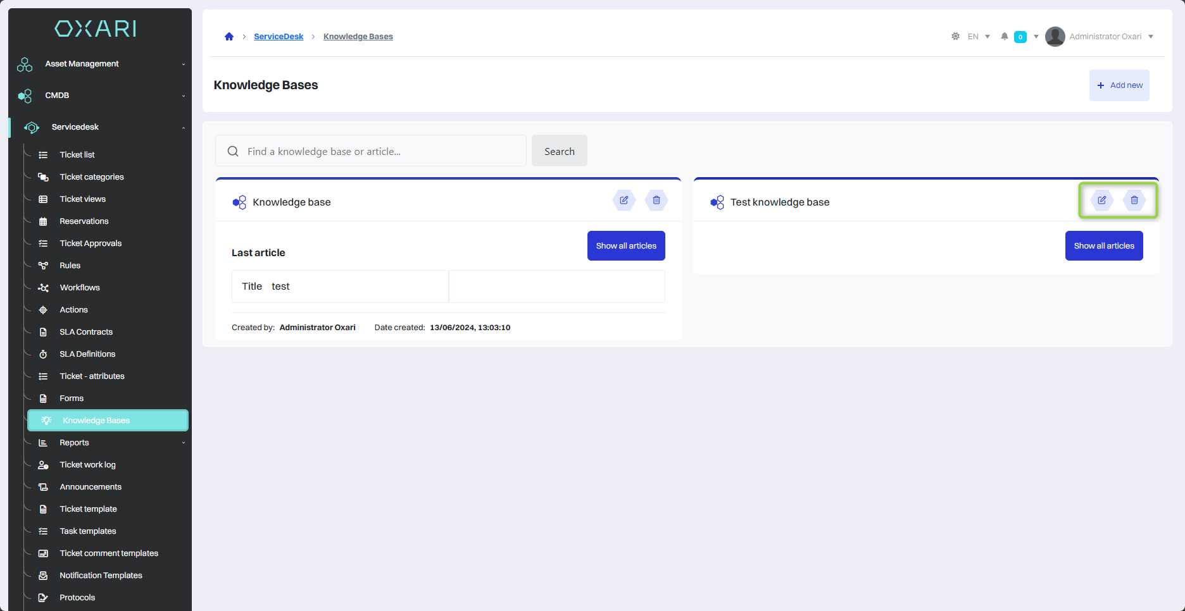Click the 'Add new' button

pyautogui.click(x=1119, y=85)
